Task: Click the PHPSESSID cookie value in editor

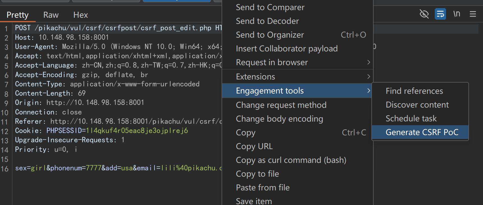Action: pos(137,131)
